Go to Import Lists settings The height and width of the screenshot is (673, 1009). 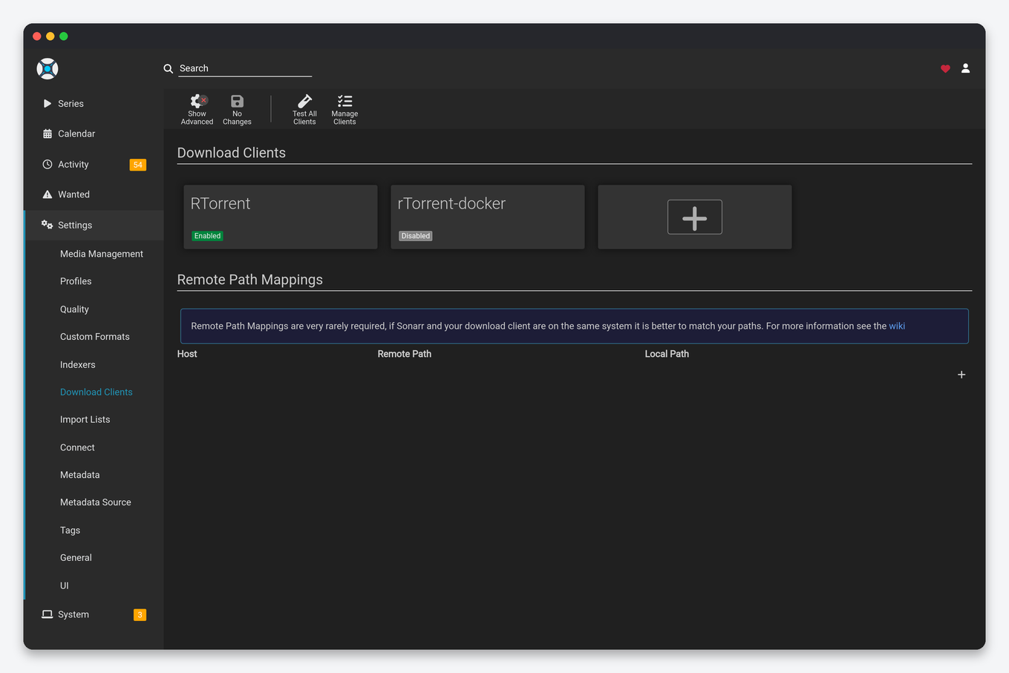click(85, 420)
